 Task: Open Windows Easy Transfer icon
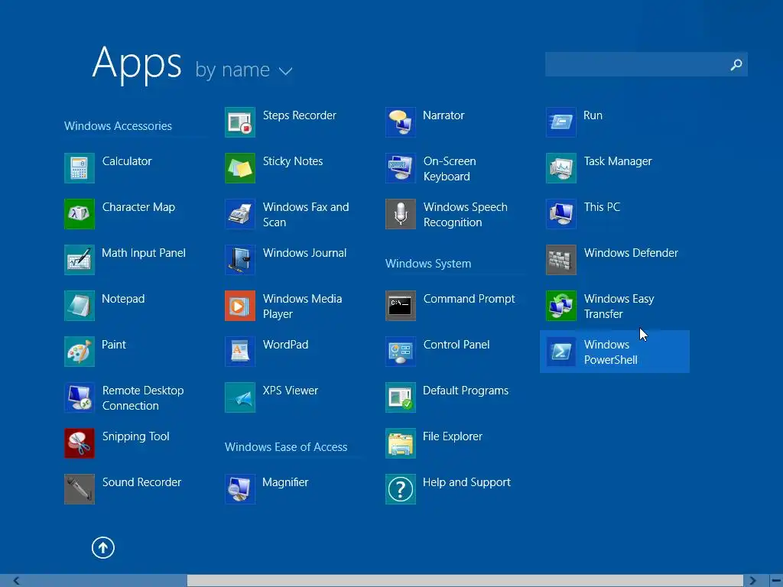[x=561, y=306]
